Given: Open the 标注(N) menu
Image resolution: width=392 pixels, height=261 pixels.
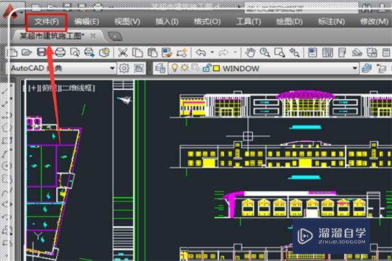Looking at the screenshot, I should coord(331,22).
